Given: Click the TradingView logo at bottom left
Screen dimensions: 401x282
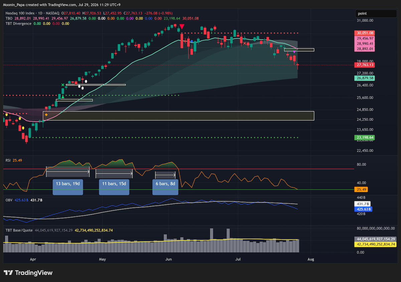Looking at the screenshot, I should pos(28,273).
